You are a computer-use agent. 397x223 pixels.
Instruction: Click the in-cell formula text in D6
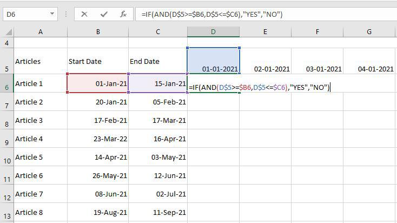click(259, 88)
